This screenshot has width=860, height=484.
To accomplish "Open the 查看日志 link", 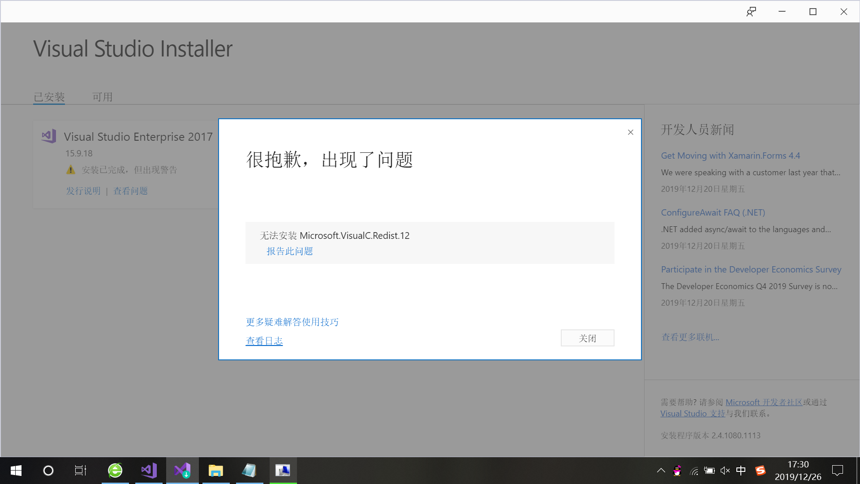I will (264, 341).
